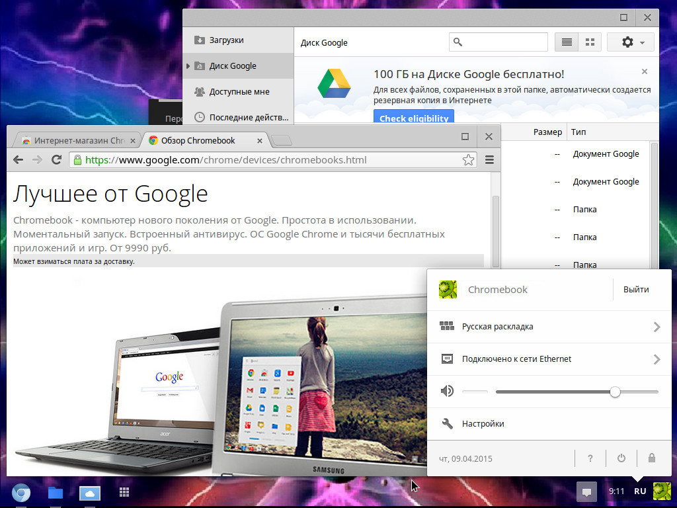Maximize the Chrome browser window
The width and height of the screenshot is (677, 508).
[x=465, y=136]
